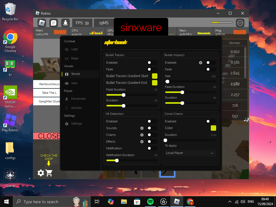Click the volume icon in system tray

(x=243, y=202)
